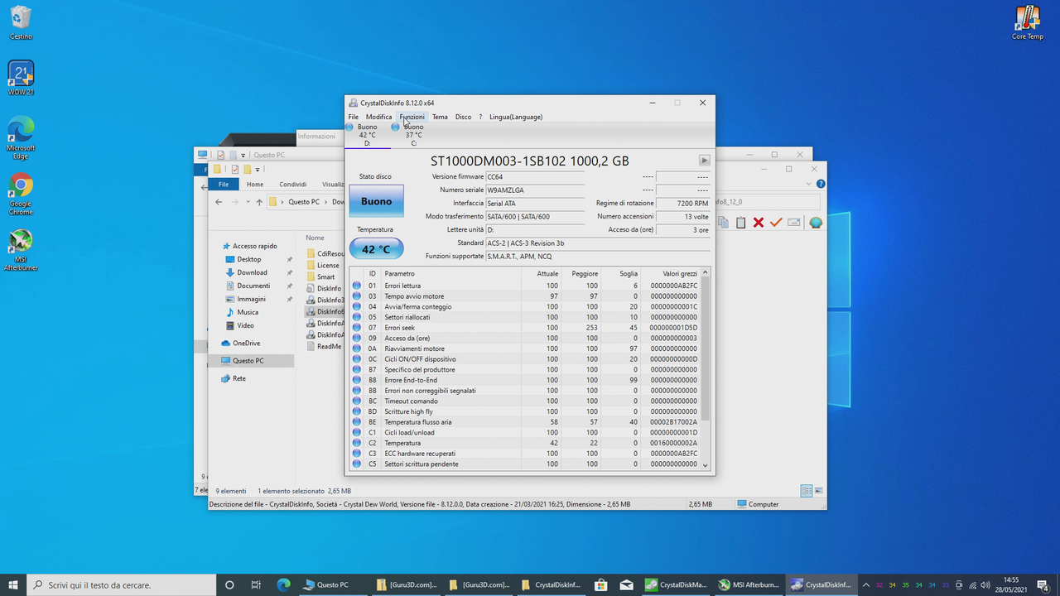Image resolution: width=1060 pixels, height=596 pixels.
Task: Select the D: disk tab at 42 °C
Action: coord(367,135)
